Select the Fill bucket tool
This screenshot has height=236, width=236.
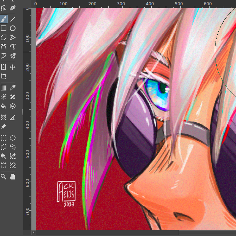[4, 106]
